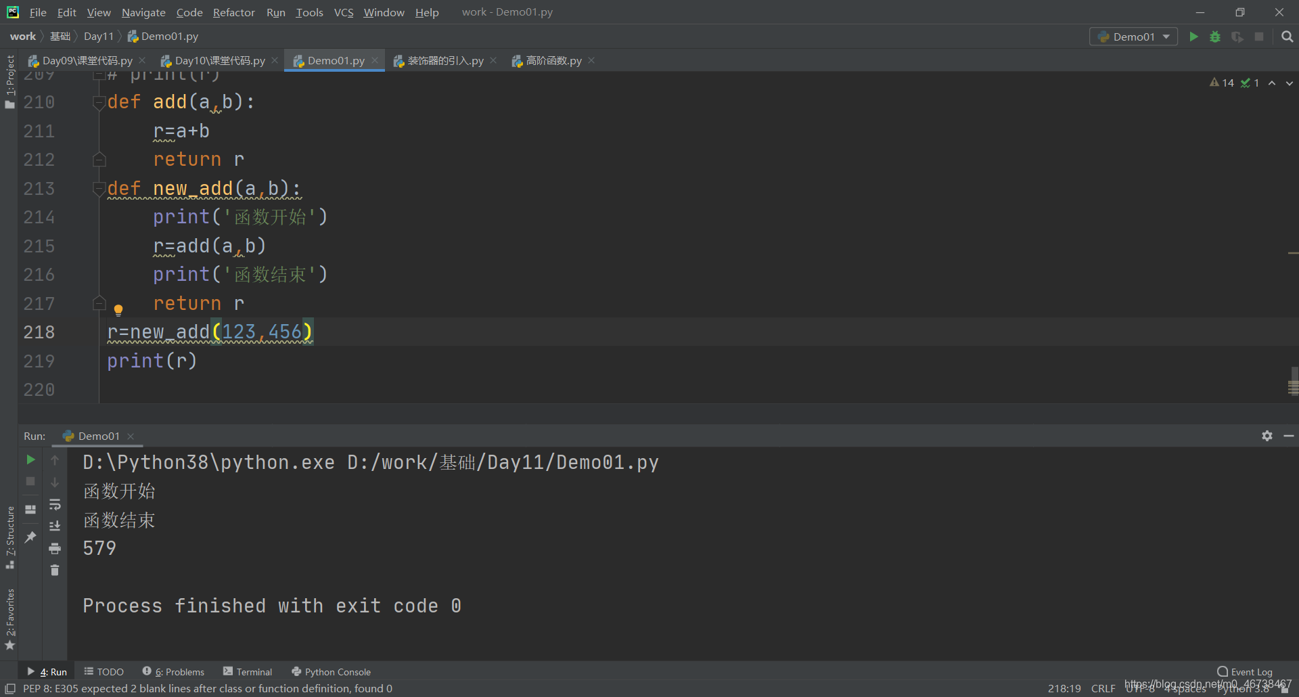The image size is (1299, 697).
Task: Open the Event Log
Action: (1245, 672)
